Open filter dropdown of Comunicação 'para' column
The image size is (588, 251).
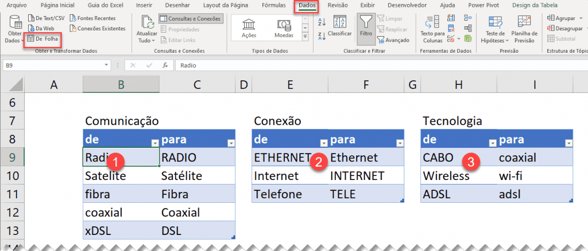pos(231,143)
